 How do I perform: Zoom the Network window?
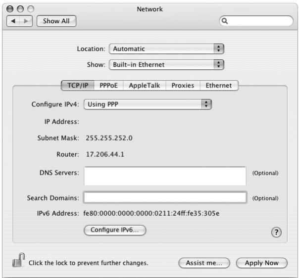pyautogui.click(x=31, y=9)
